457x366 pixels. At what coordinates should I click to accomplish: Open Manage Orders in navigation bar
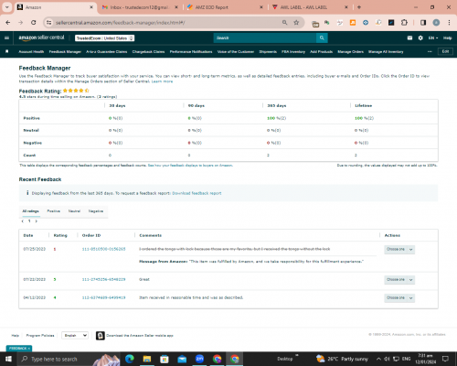(350, 51)
